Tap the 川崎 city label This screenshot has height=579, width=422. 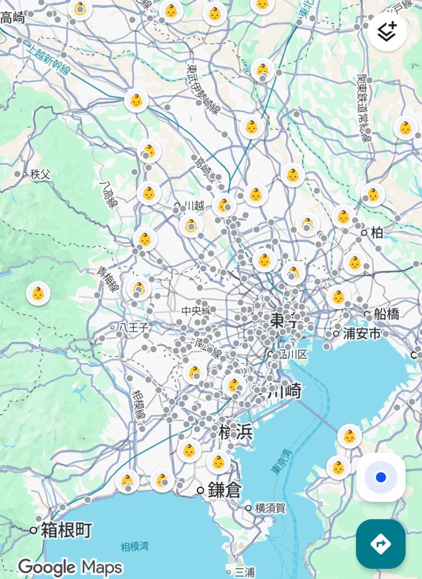pyautogui.click(x=284, y=390)
